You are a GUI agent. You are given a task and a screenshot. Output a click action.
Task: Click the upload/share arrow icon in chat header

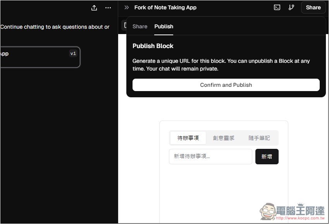click(94, 8)
